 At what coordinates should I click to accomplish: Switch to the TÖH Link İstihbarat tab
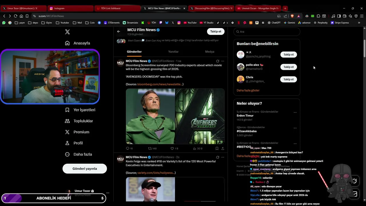[x=117, y=8]
